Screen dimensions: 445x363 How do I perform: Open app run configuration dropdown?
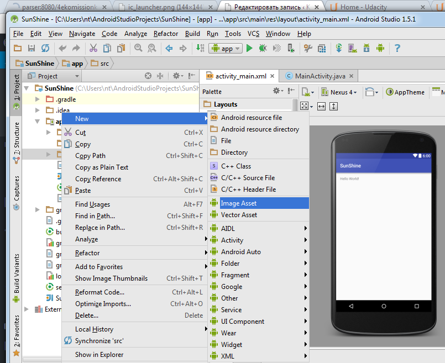(226, 49)
